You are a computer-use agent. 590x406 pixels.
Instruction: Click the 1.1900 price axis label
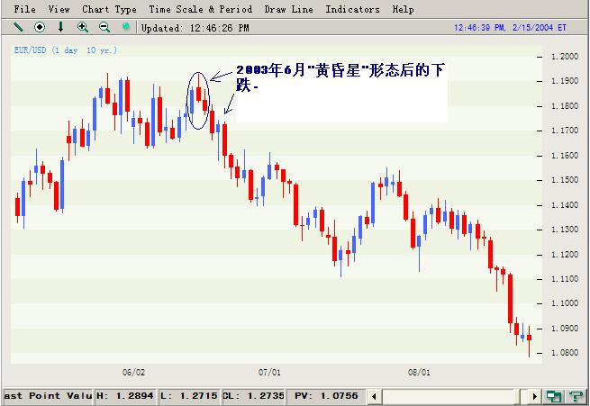(x=565, y=81)
